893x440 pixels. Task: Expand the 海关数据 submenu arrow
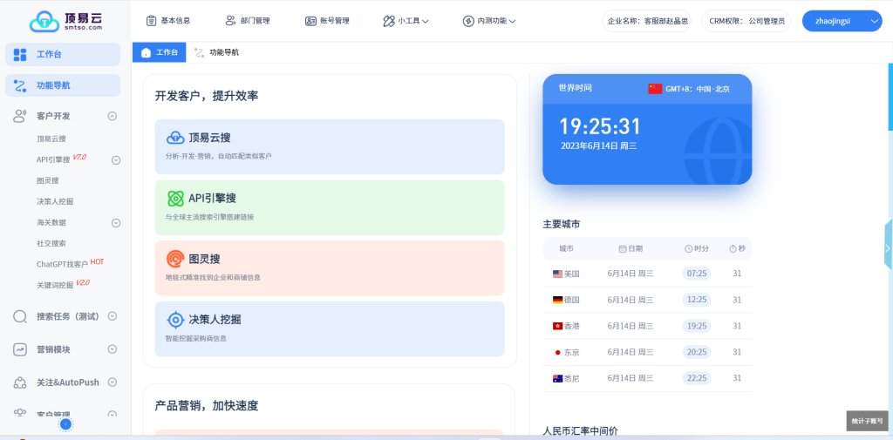(x=115, y=222)
